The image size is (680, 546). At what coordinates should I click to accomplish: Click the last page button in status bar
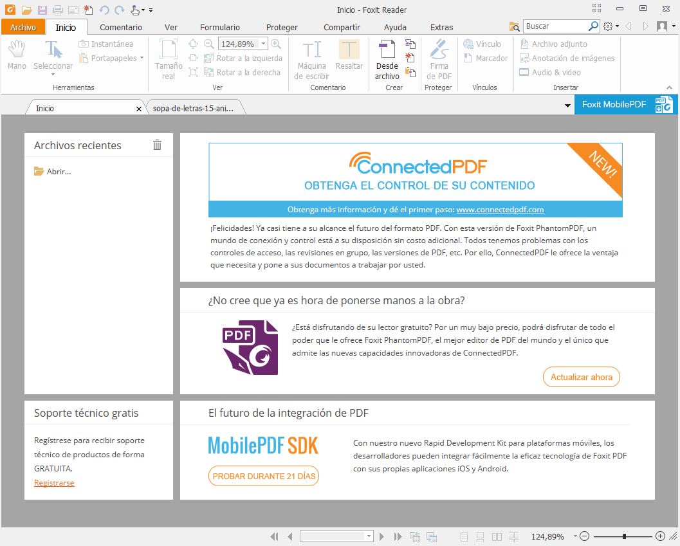click(398, 536)
